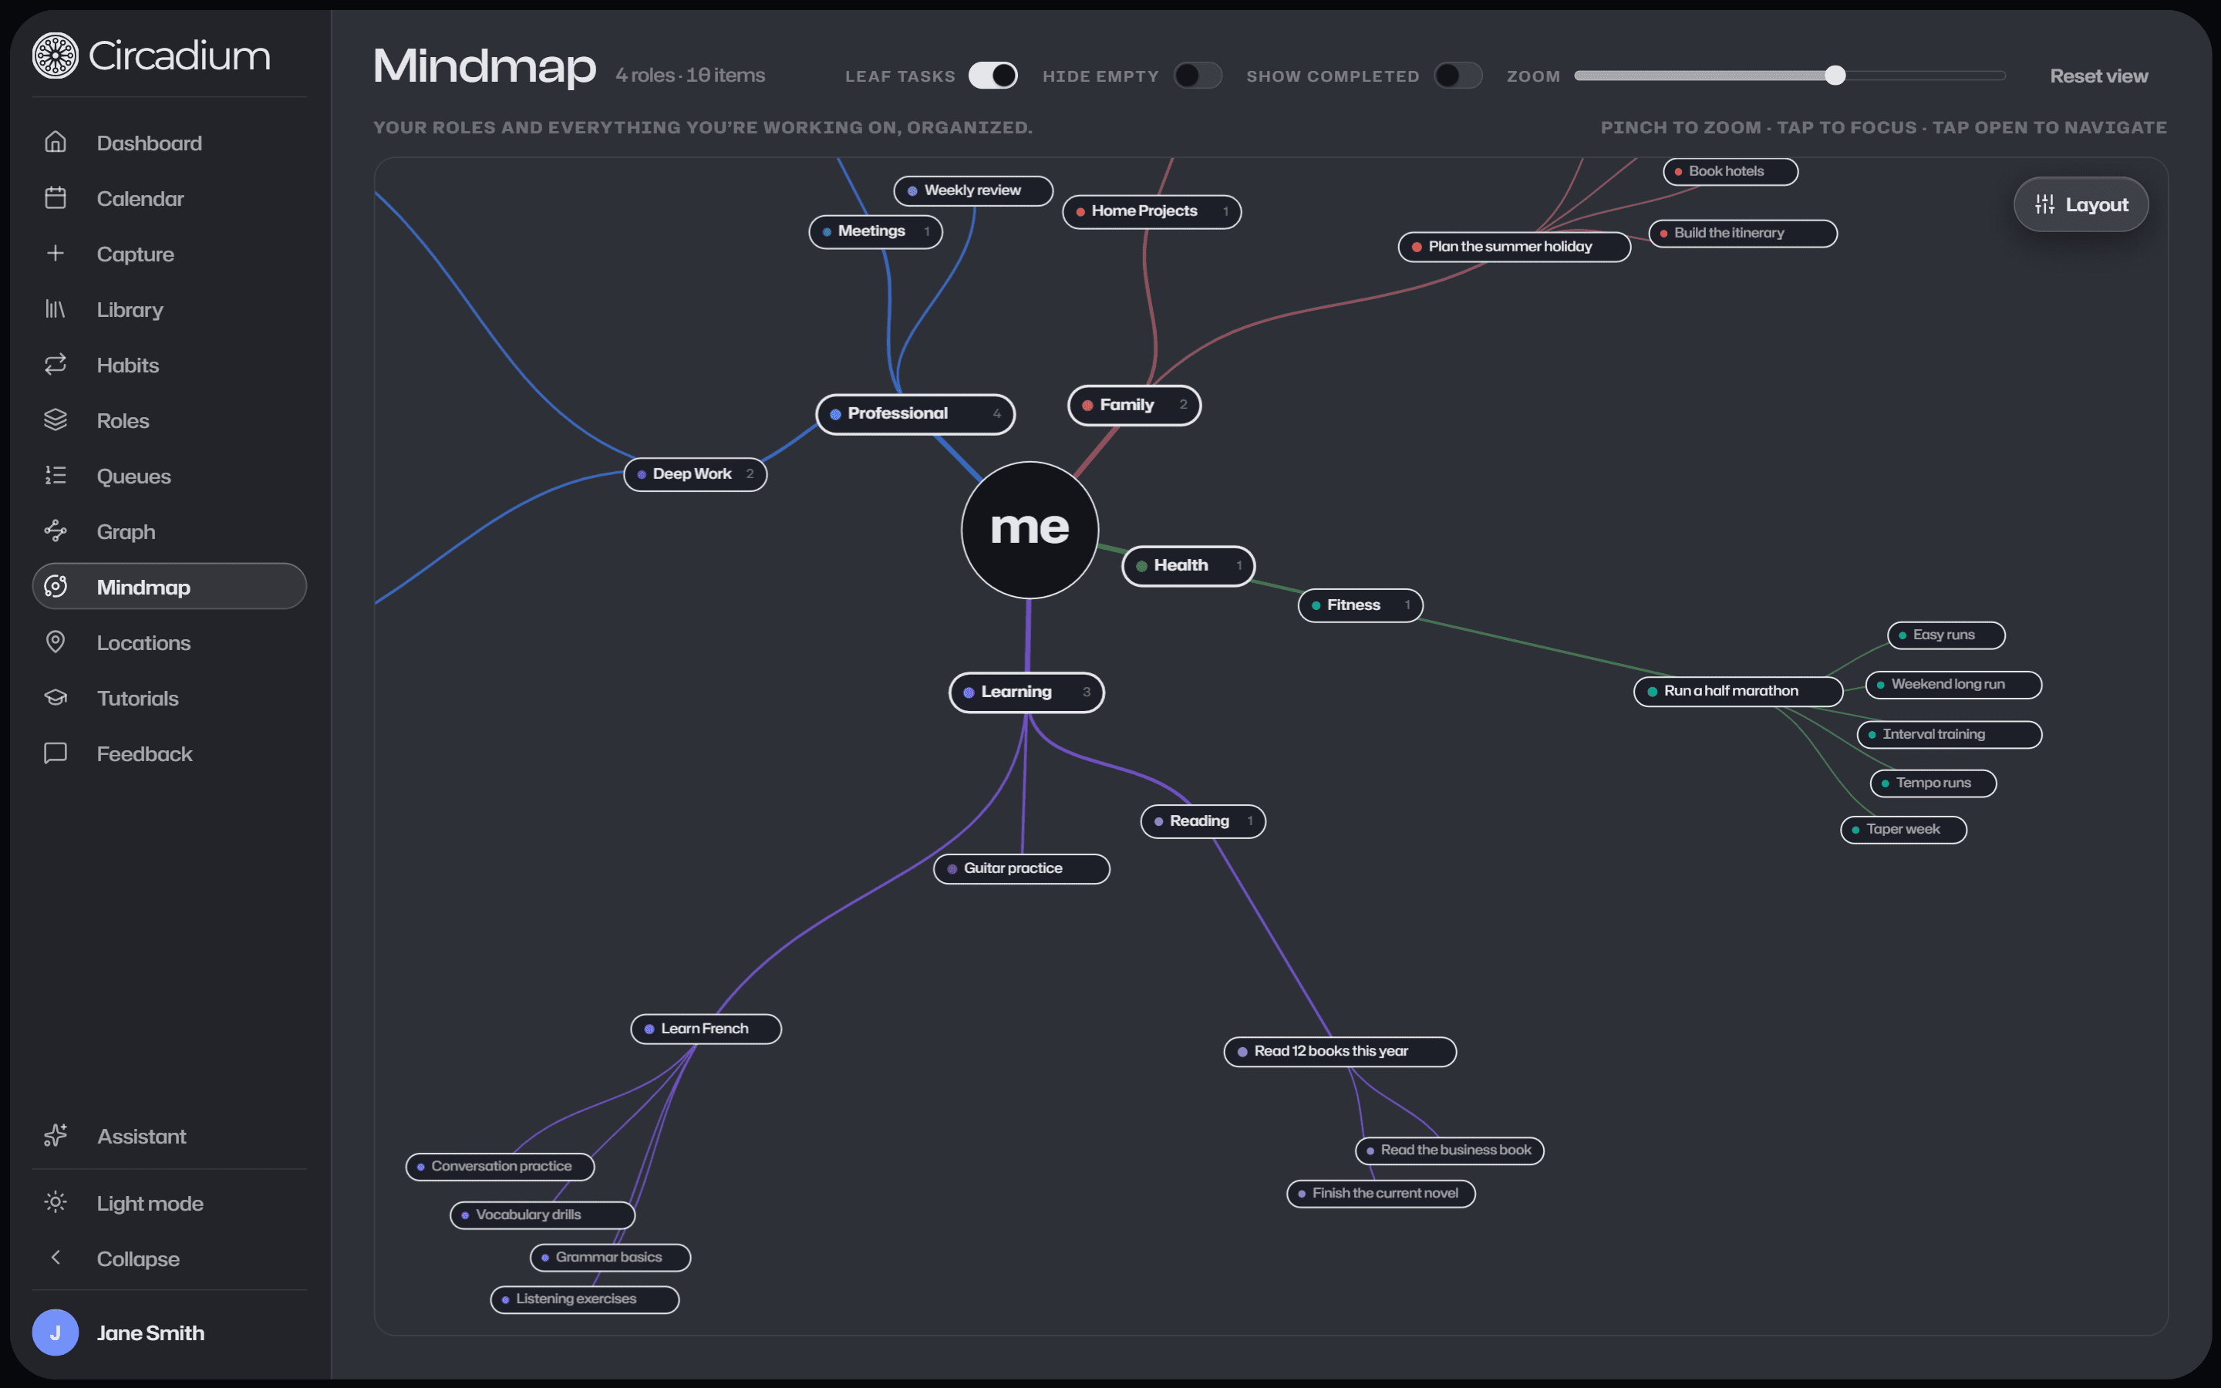Image resolution: width=2221 pixels, height=1388 pixels.
Task: Select the Weekend long run task
Action: [x=1953, y=685]
